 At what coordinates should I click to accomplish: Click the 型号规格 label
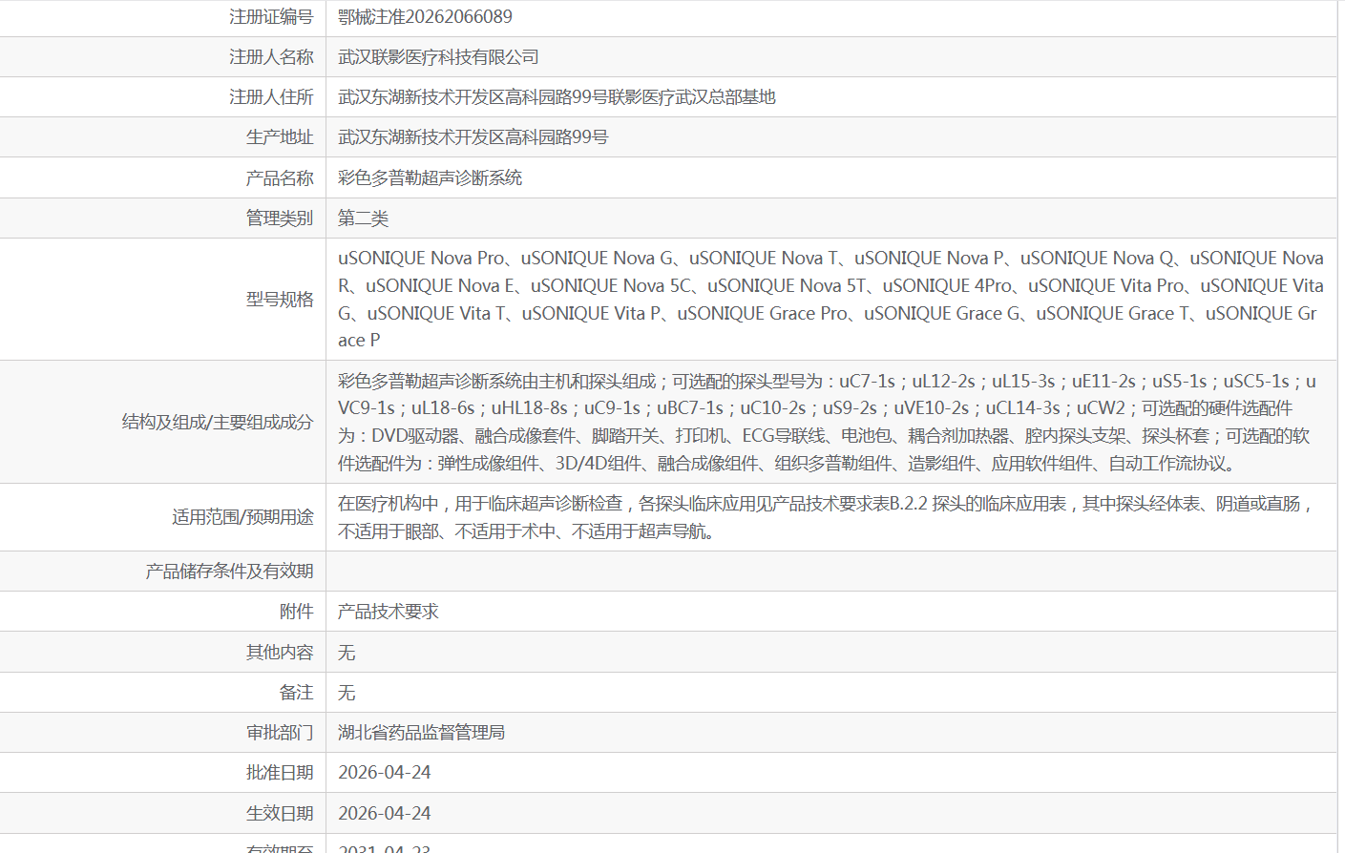pyautogui.click(x=280, y=300)
